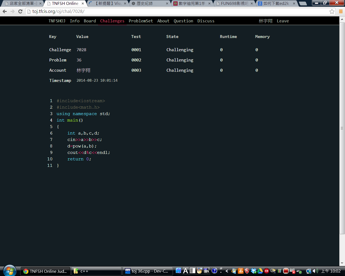Close the 【新提醒】Vis tab
Screen dimensions: 345x276
coord(125,4)
